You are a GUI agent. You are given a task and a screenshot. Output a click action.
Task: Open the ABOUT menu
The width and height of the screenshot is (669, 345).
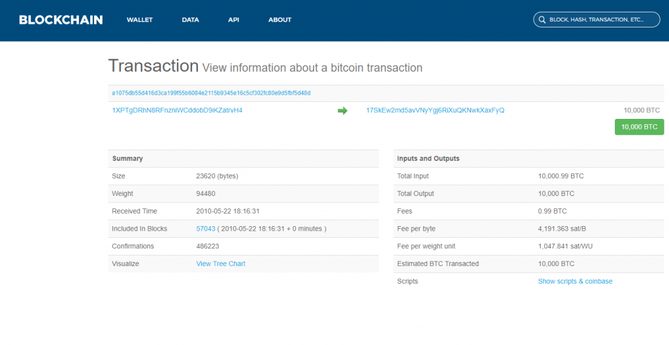(280, 20)
